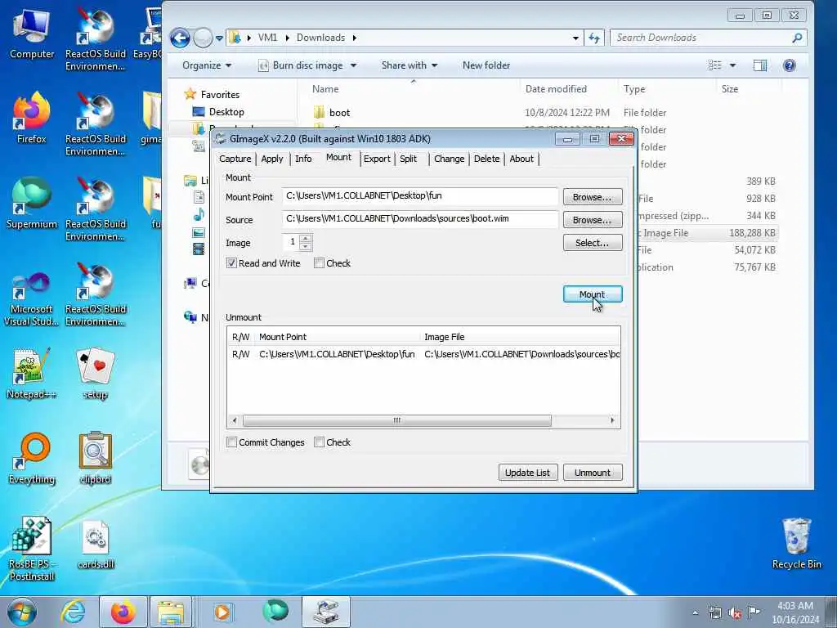Click the Mount button
This screenshot has width=837, height=628.
coord(593,294)
